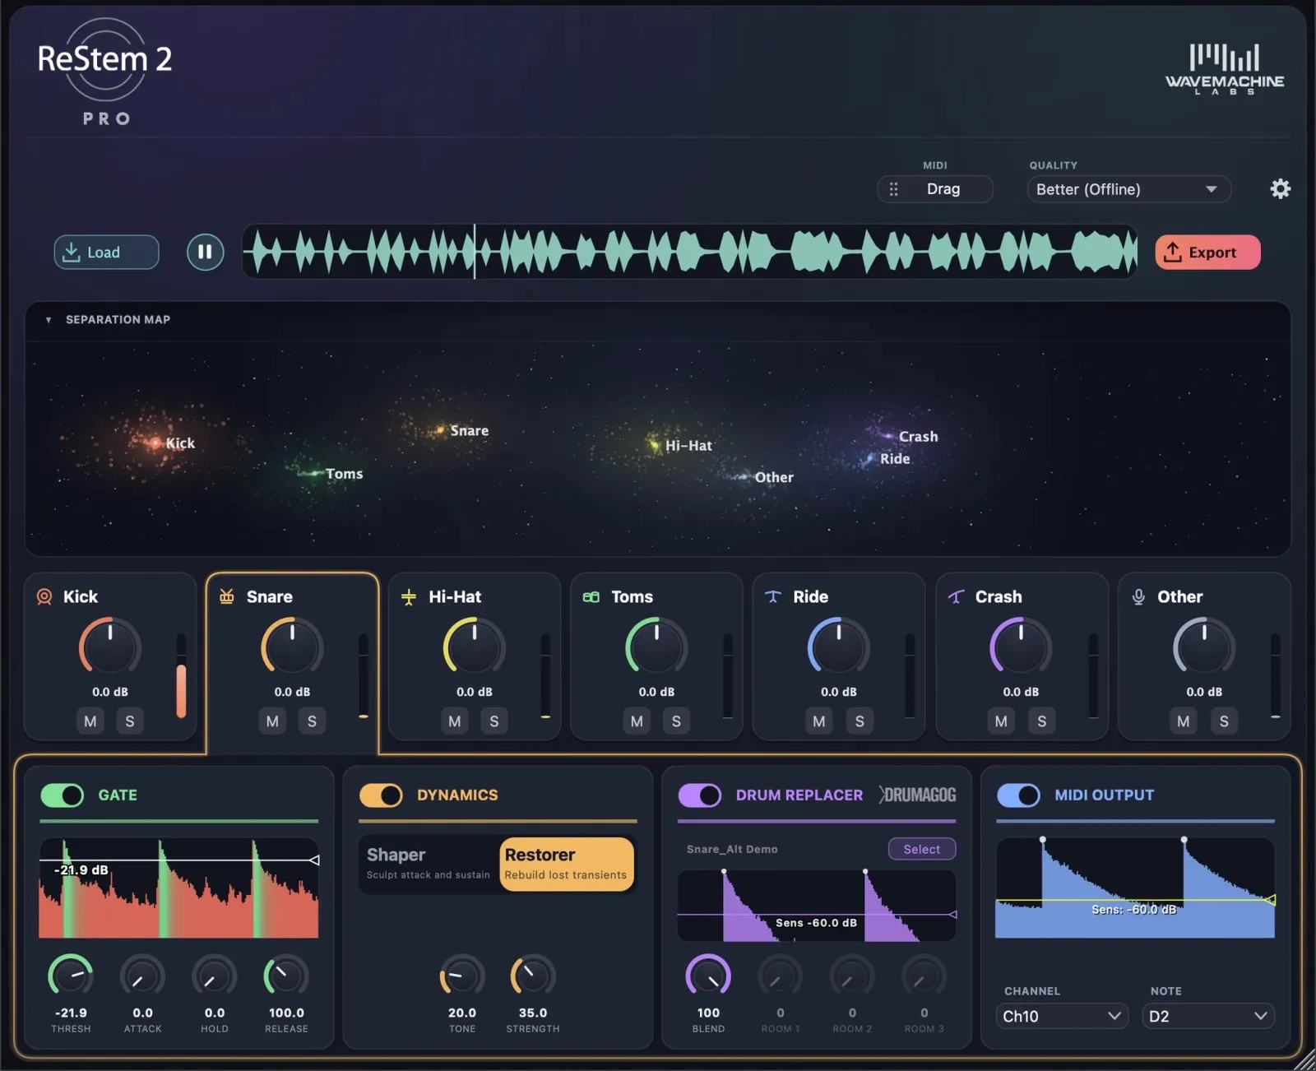Click the MIDI drag handle dots
This screenshot has height=1071, width=1316.
pyautogui.click(x=893, y=189)
